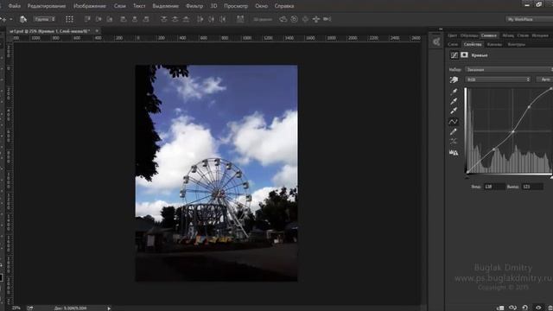Toggle adjustment layer visibility eye
This screenshot has height=311, width=553.
[x=538, y=308]
